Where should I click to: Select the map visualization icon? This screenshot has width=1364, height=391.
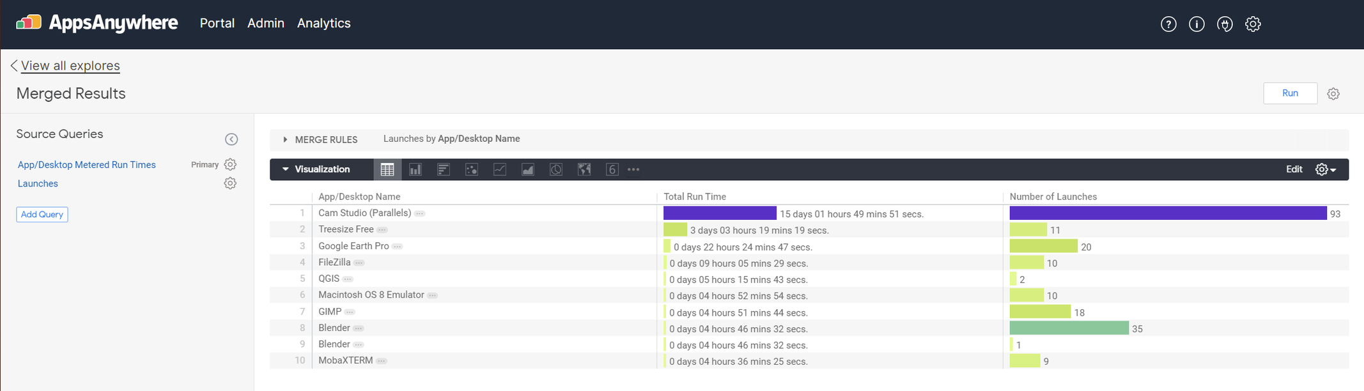point(584,169)
